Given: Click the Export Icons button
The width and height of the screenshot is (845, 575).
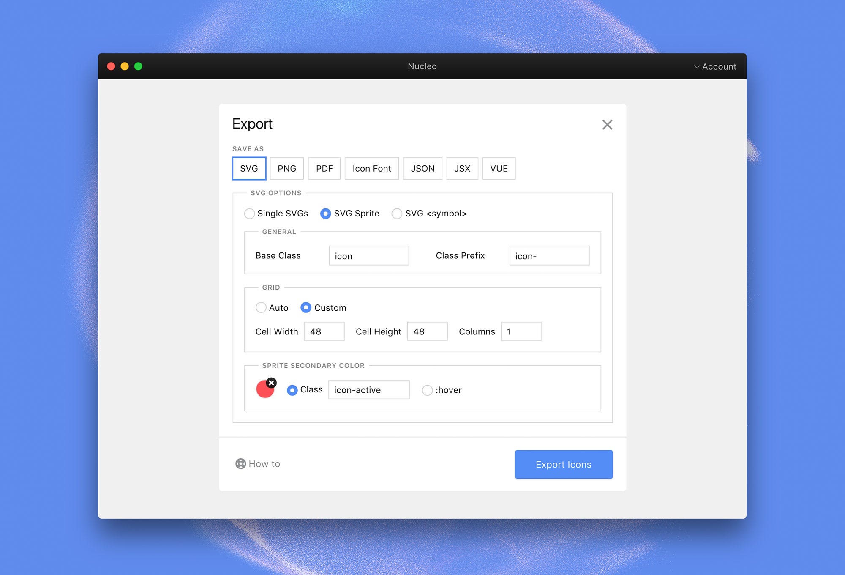Looking at the screenshot, I should coord(564,464).
